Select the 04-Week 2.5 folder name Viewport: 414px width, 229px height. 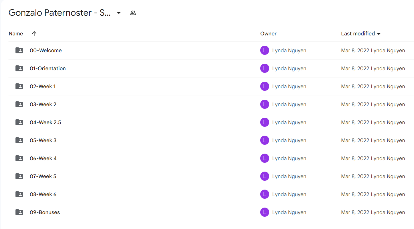[x=46, y=122]
